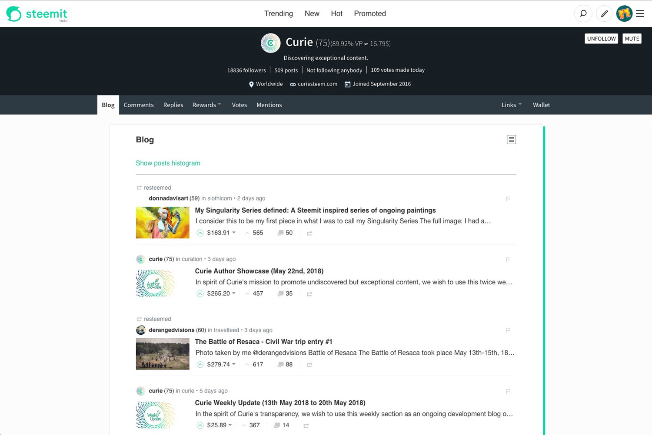Viewport: 652px width, 435px height.
Task: Flag the Singularity Series post
Action: pos(508,198)
